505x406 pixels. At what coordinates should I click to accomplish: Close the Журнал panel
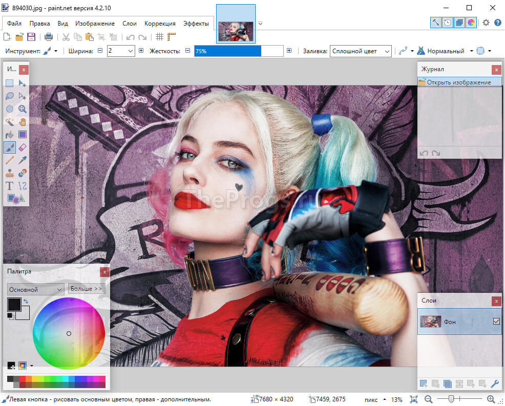[496, 70]
